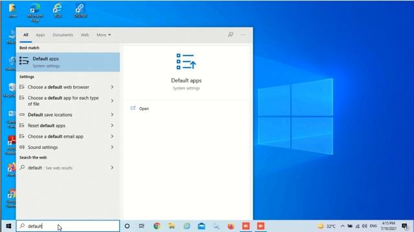Expand arrow for default app for each file type

pos(112,101)
